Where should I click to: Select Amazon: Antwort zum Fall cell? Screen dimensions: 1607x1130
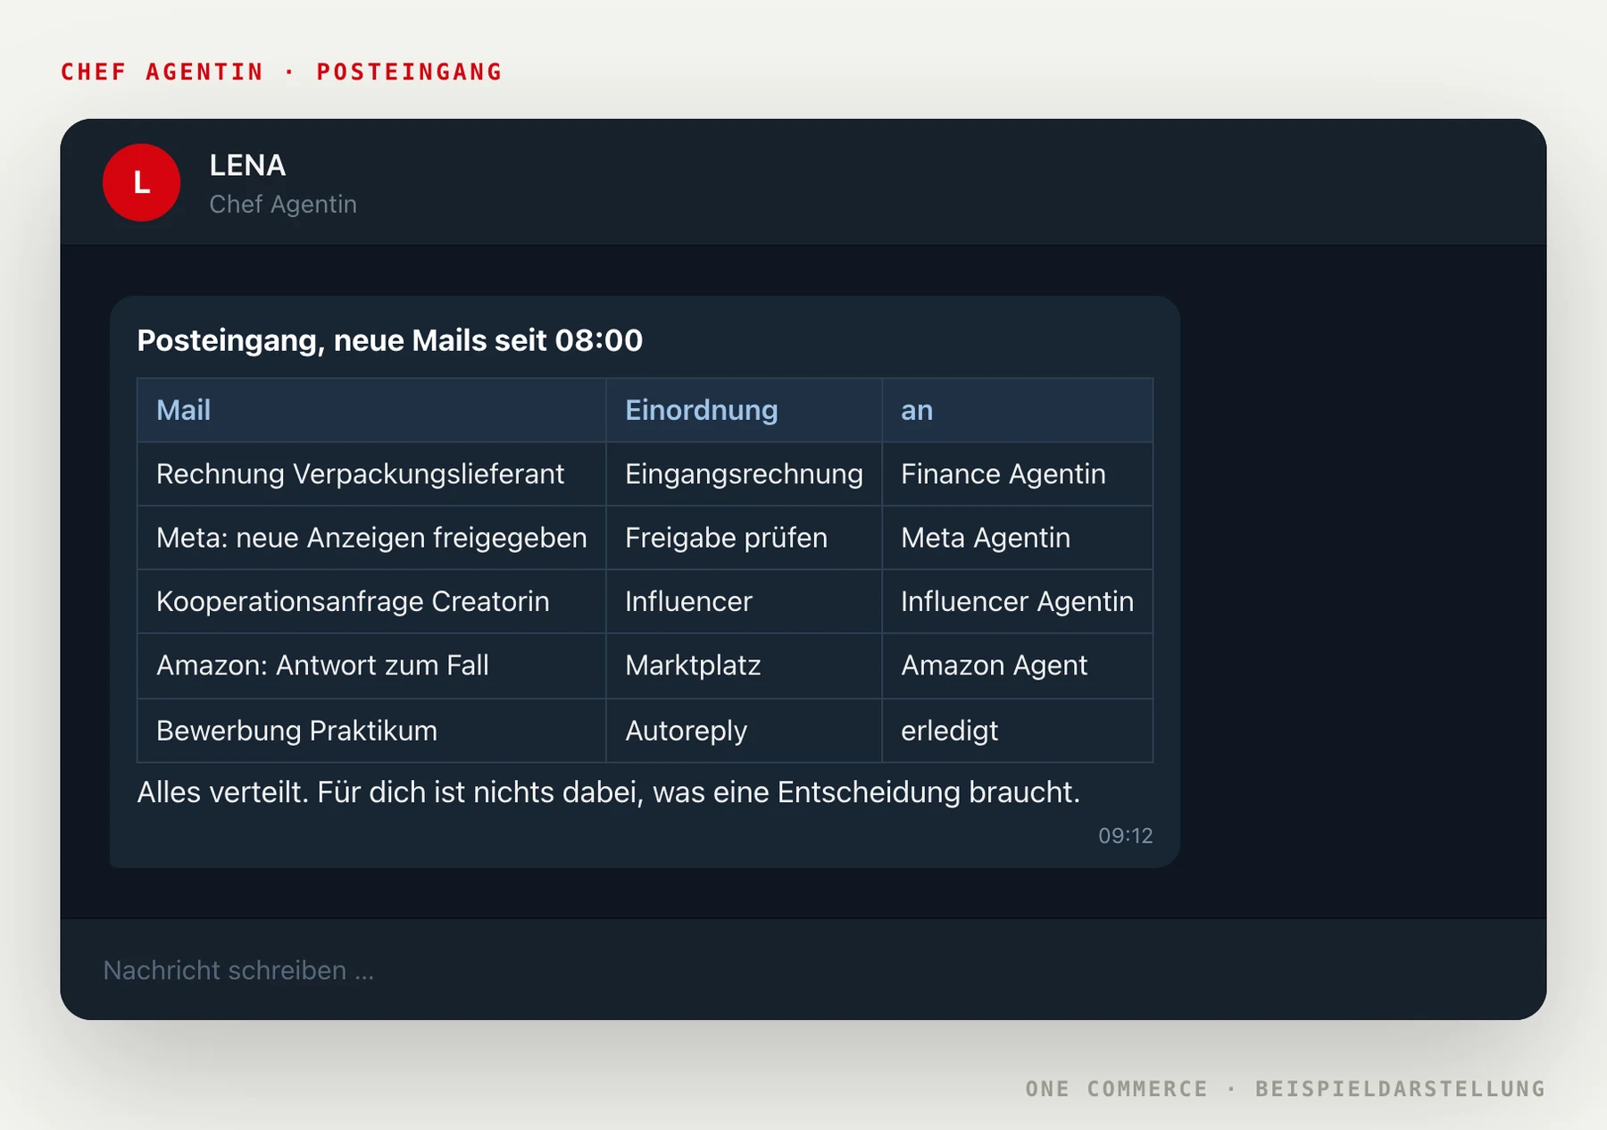pyautogui.click(x=371, y=666)
